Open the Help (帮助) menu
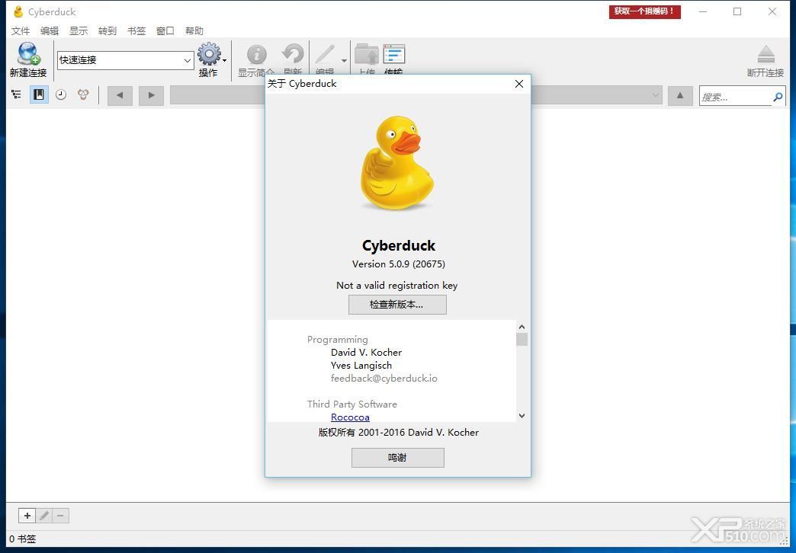The image size is (796, 553). (x=194, y=31)
